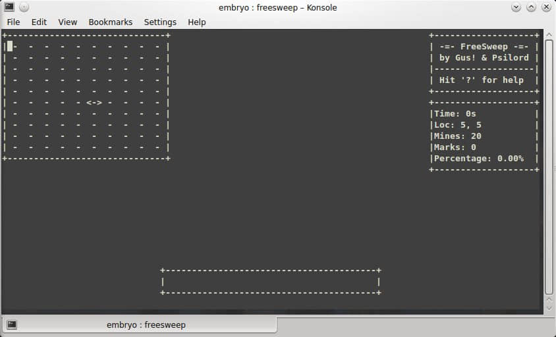Maximize the Konsole window
The height and width of the screenshot is (337, 556).
point(530,7)
